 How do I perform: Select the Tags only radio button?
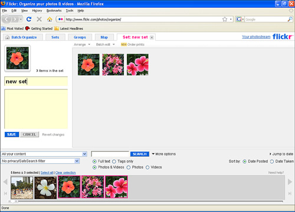click(114, 161)
